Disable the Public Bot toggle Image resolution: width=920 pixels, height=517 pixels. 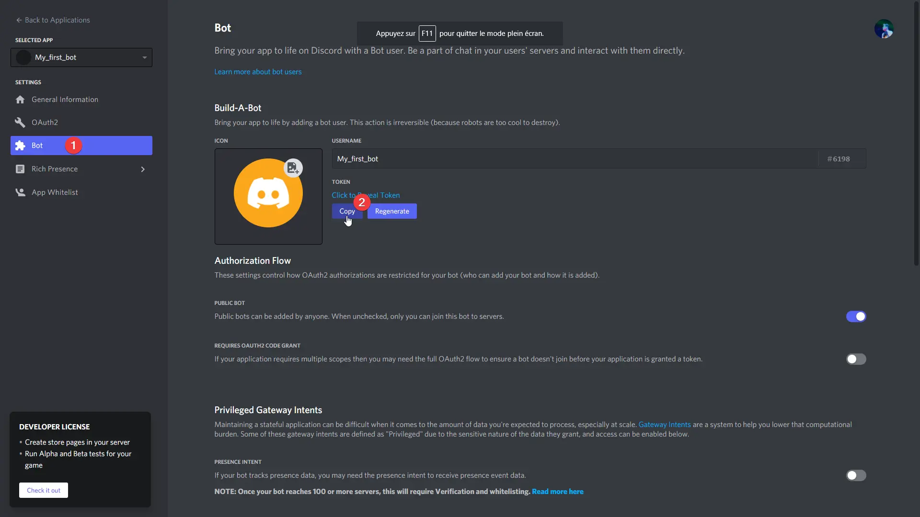coord(856,316)
